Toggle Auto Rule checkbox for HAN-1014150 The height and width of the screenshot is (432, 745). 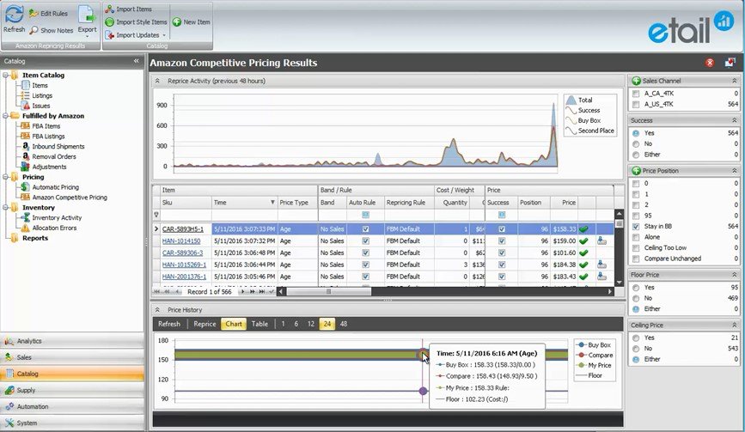pos(365,241)
